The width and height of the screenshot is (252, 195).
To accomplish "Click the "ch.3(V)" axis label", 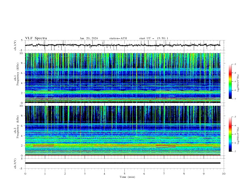I will coord(15,163).
